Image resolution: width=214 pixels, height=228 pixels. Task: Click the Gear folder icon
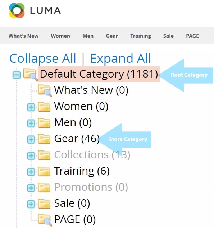pos(44,139)
